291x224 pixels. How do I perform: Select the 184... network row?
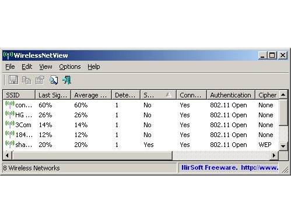pos(141,135)
